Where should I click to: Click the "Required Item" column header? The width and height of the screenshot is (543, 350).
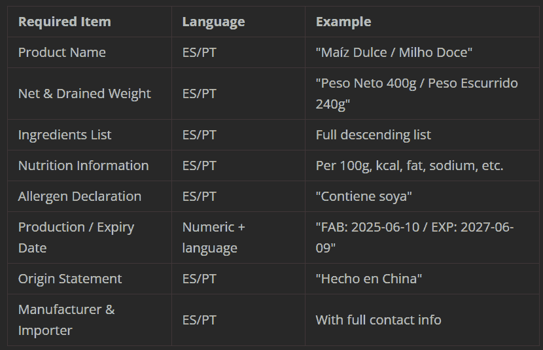(64, 22)
